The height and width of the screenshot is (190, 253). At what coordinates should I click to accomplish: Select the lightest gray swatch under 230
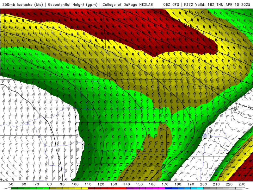click(239, 188)
